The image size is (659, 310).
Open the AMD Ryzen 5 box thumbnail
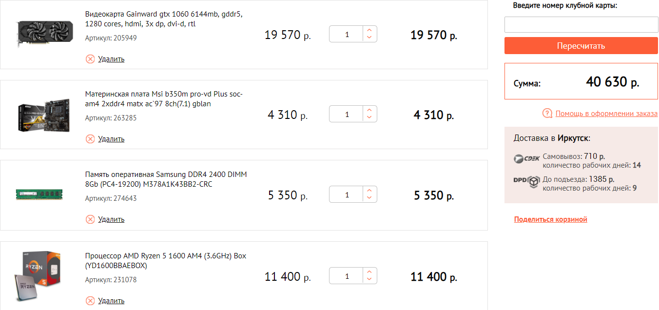click(x=37, y=274)
